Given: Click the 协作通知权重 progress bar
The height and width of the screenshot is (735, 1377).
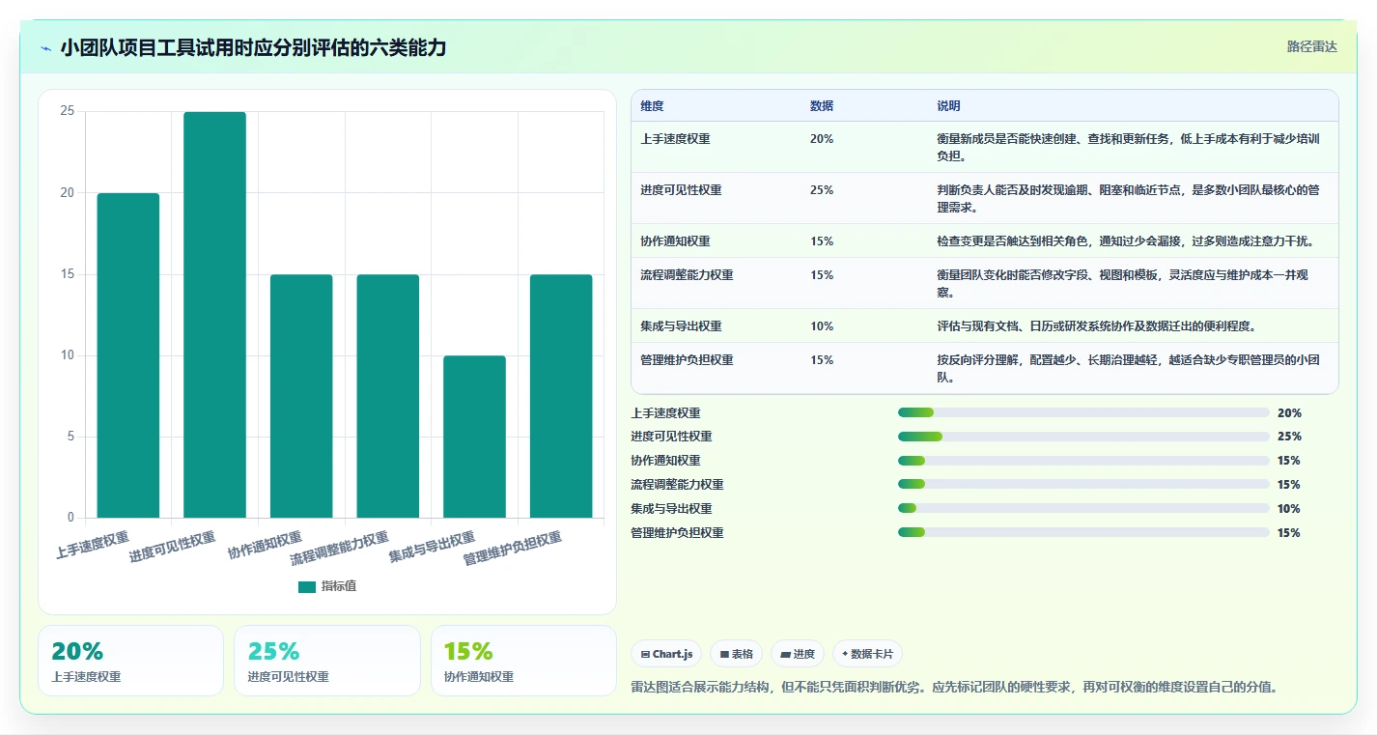Looking at the screenshot, I should (x=1083, y=461).
